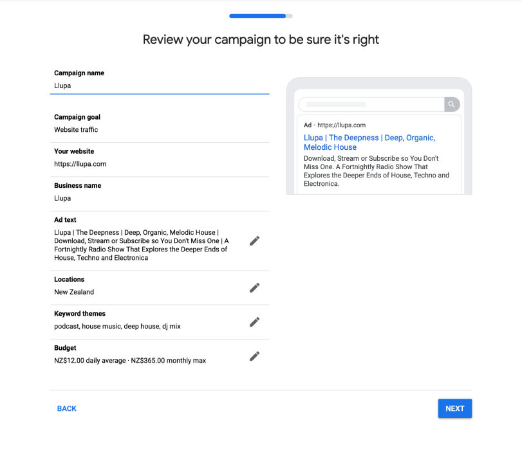Edit the Ad text with pencil icon
The image size is (522, 463).
point(255,241)
